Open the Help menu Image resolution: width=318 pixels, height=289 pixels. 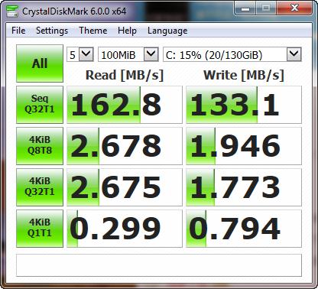tap(127, 31)
